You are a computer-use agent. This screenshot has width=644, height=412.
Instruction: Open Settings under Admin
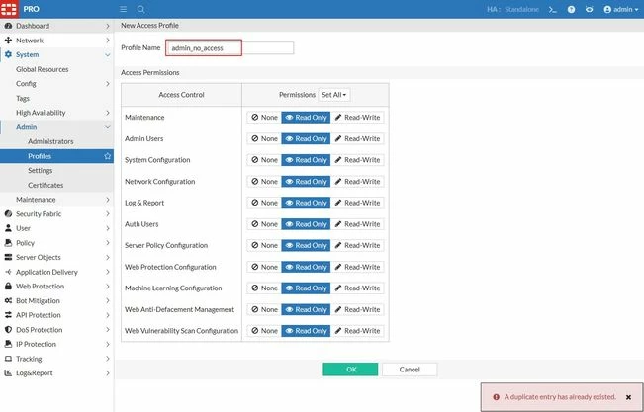[41, 170]
